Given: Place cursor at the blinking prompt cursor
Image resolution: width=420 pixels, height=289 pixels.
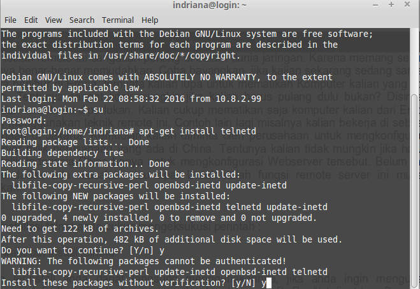Looking at the screenshot, I should (269, 283).
